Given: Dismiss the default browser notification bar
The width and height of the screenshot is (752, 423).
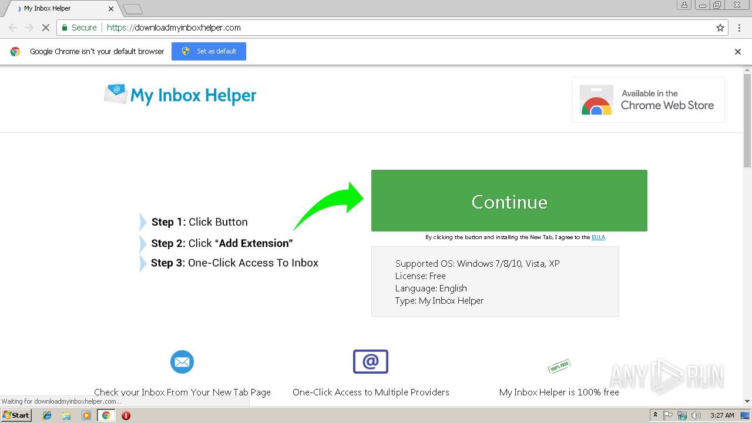Looking at the screenshot, I should 738,52.
